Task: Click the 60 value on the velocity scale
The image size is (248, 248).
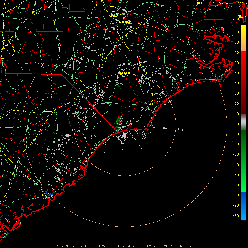Action: (x=237, y=63)
